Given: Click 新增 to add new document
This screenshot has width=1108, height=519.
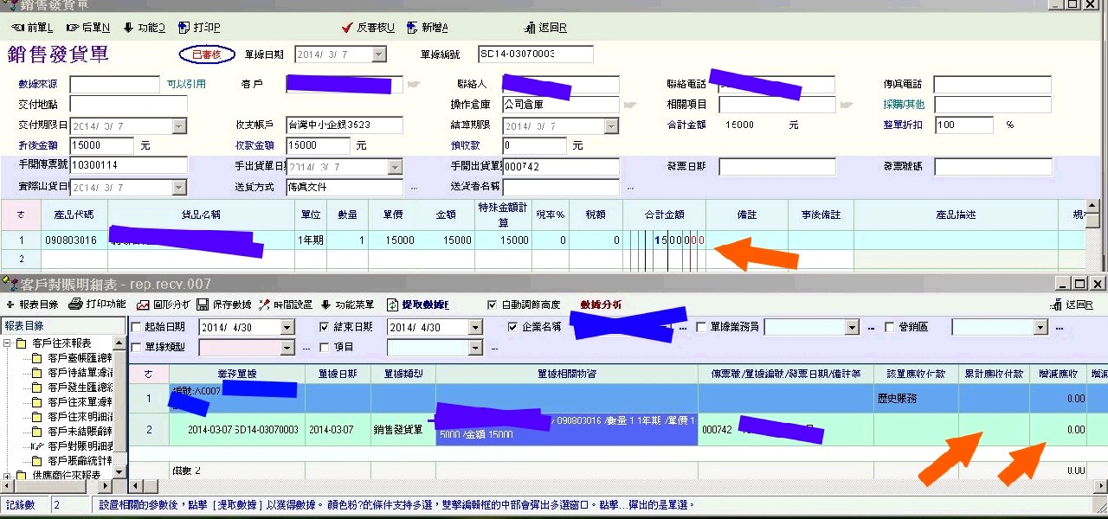Looking at the screenshot, I should [x=413, y=28].
